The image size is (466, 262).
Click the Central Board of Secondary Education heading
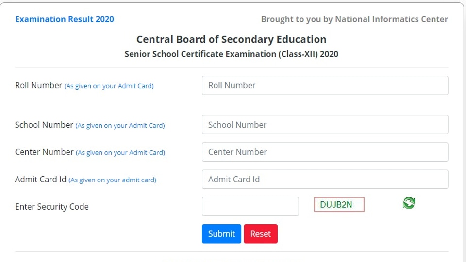pyautogui.click(x=231, y=39)
